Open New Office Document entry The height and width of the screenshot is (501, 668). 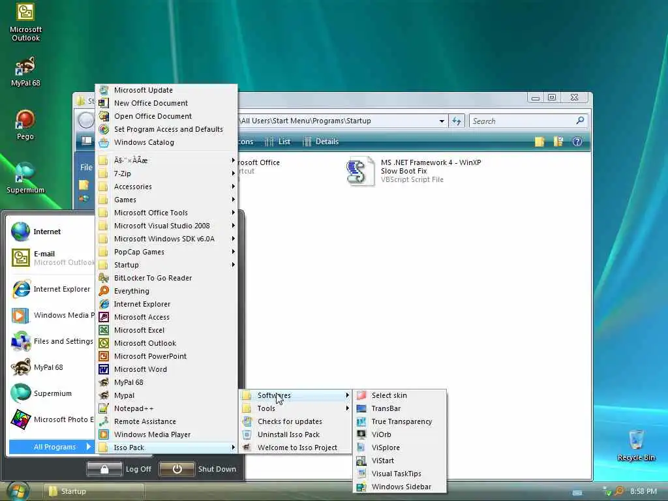click(166, 103)
